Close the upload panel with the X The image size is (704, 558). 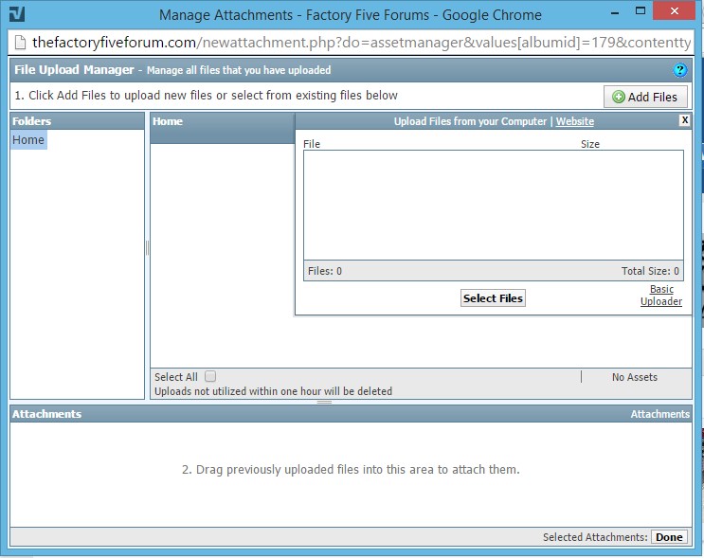click(684, 120)
